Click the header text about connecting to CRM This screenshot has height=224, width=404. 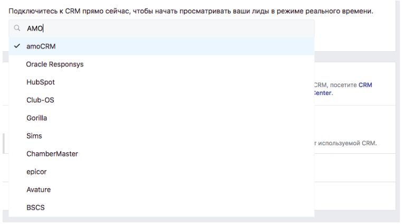pyautogui.click(x=191, y=11)
